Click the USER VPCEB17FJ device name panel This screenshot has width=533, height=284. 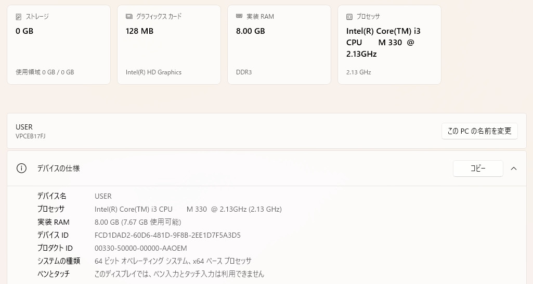(x=266, y=131)
